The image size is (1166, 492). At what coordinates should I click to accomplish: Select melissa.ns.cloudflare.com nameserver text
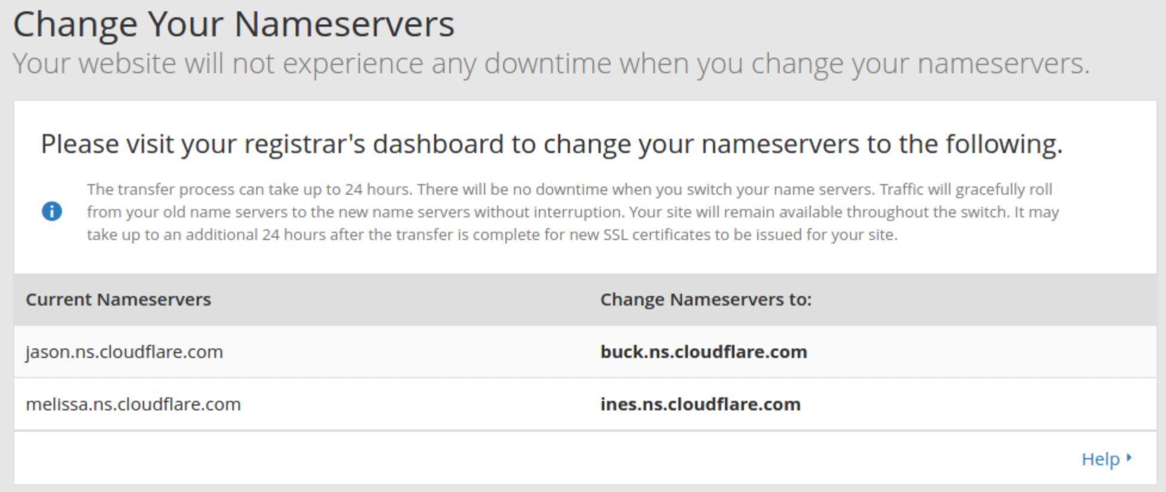tap(133, 404)
